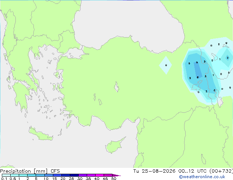This screenshot has width=233, height=180.
Task: Click the 0.5–1 mm legend color swatch
Action: tap(15, 175)
